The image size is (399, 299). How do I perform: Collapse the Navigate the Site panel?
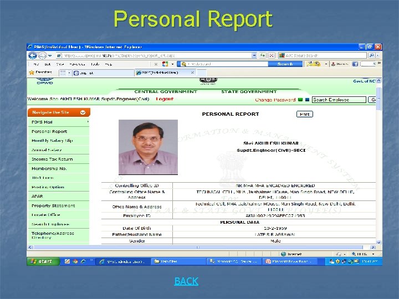pos(83,112)
